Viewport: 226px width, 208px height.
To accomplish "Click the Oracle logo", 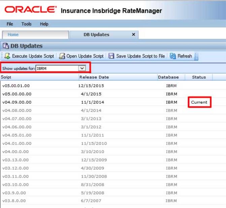I will (30, 9).
